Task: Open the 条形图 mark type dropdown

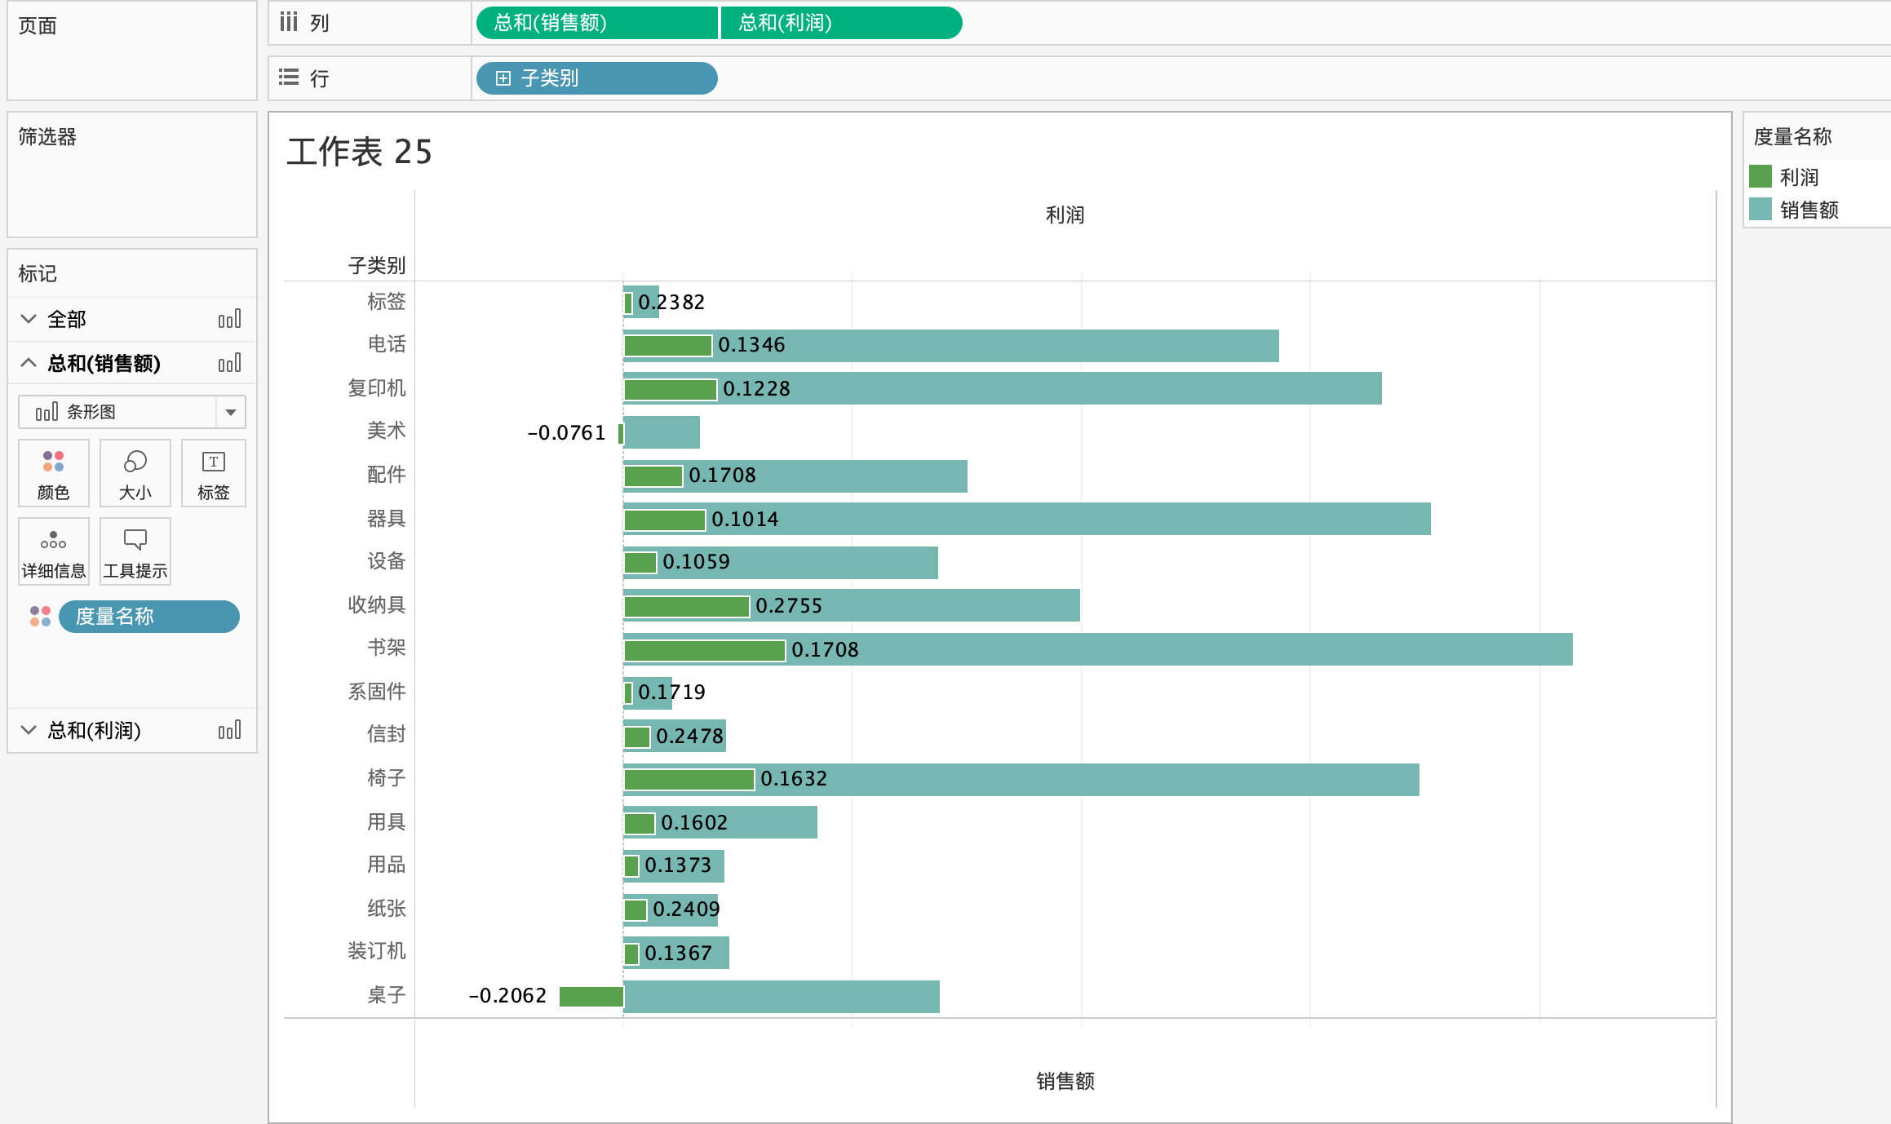Action: [231, 412]
